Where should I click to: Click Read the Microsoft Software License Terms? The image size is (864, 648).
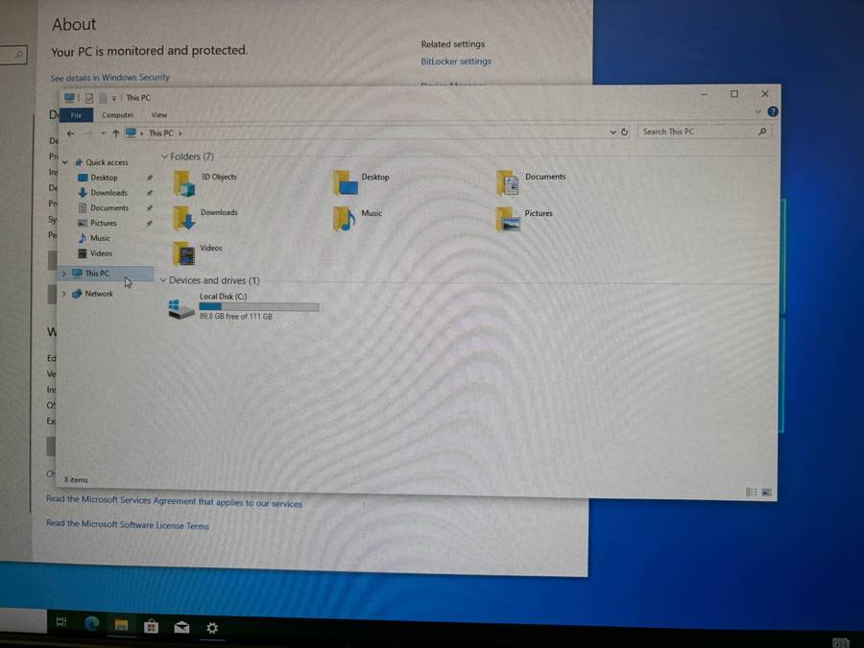point(128,525)
